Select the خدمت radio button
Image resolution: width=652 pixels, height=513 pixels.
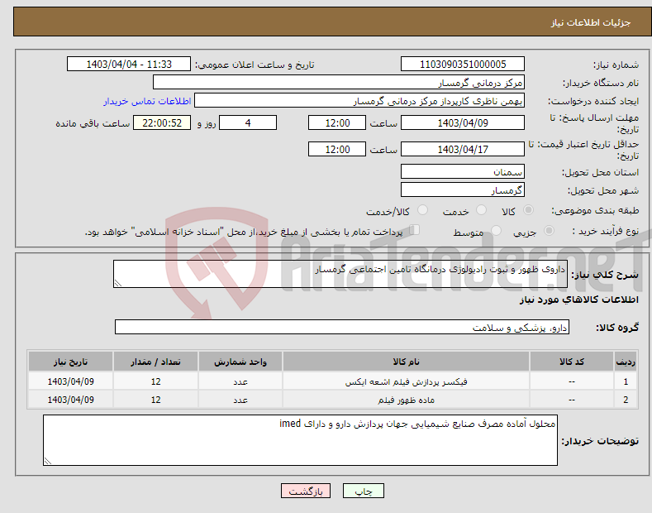[481, 210]
